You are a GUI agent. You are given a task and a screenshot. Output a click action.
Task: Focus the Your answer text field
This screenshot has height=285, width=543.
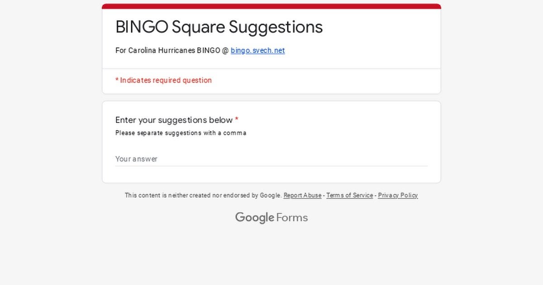pos(271,159)
